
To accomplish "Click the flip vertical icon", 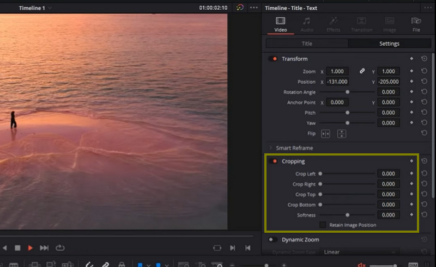I will click(342, 133).
